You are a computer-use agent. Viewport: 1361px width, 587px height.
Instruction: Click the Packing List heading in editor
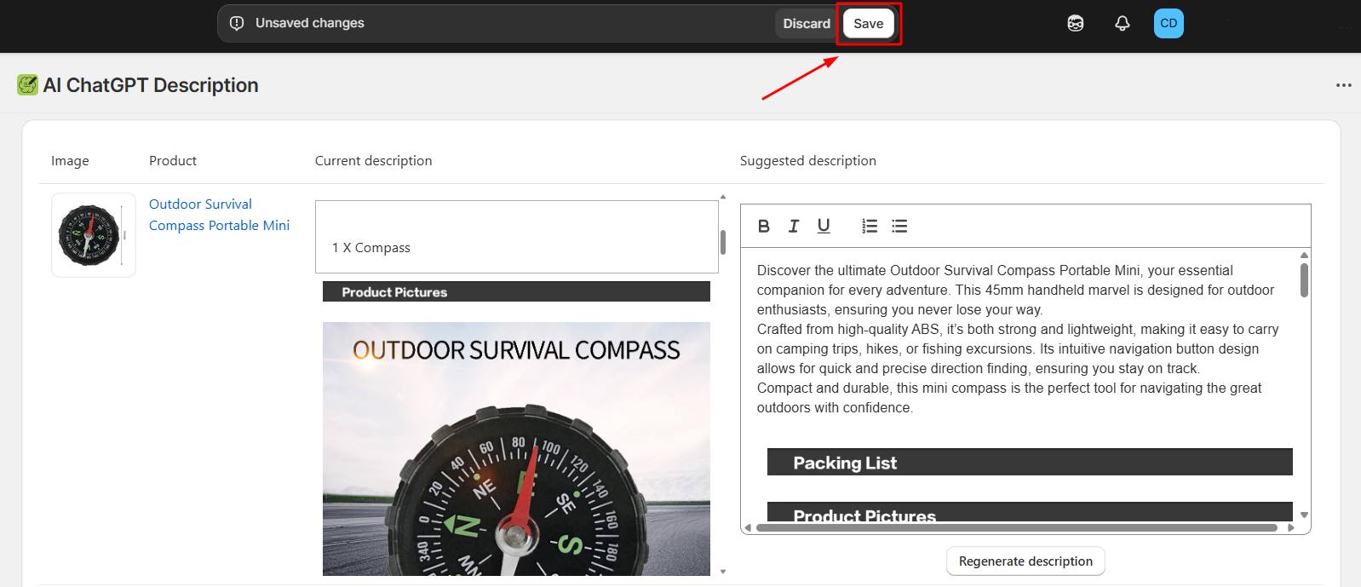point(1030,463)
